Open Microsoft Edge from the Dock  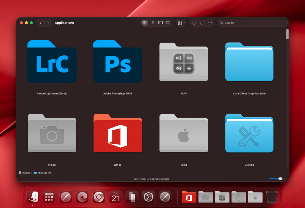[82, 197]
